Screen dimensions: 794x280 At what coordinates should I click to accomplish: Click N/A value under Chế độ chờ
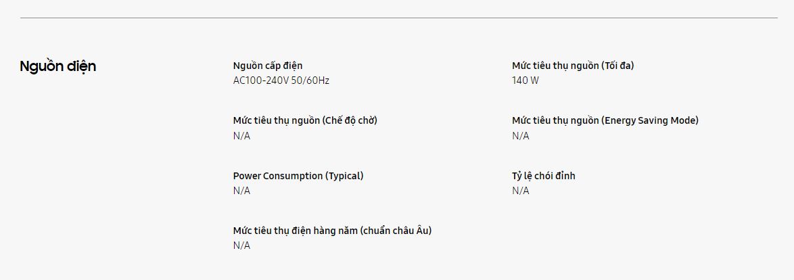241,136
